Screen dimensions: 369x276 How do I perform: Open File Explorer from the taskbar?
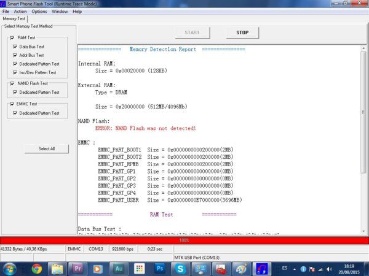[x=57, y=269]
